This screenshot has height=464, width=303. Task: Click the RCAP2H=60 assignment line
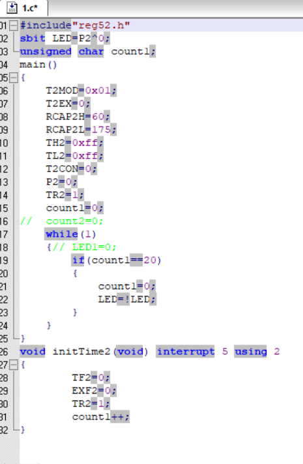click(78, 117)
